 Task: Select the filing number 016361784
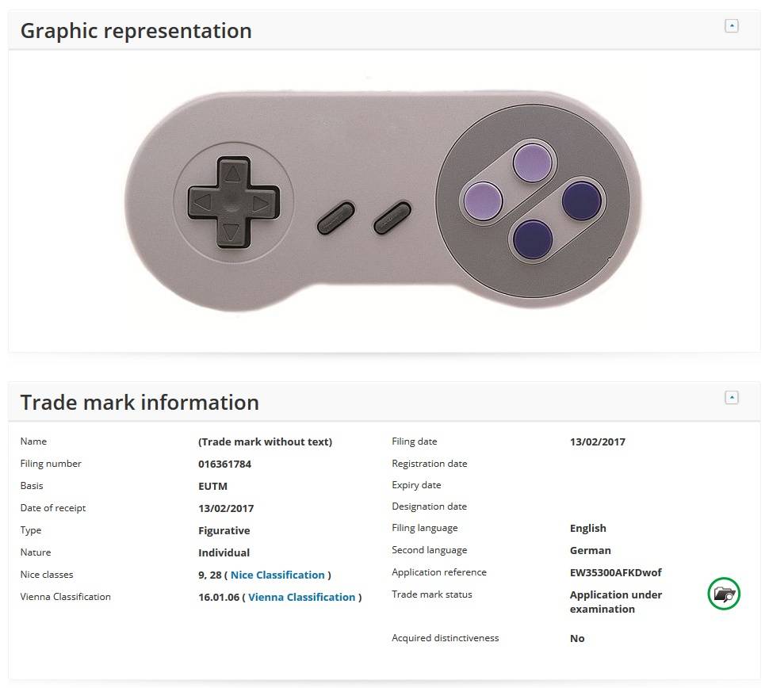(x=224, y=464)
